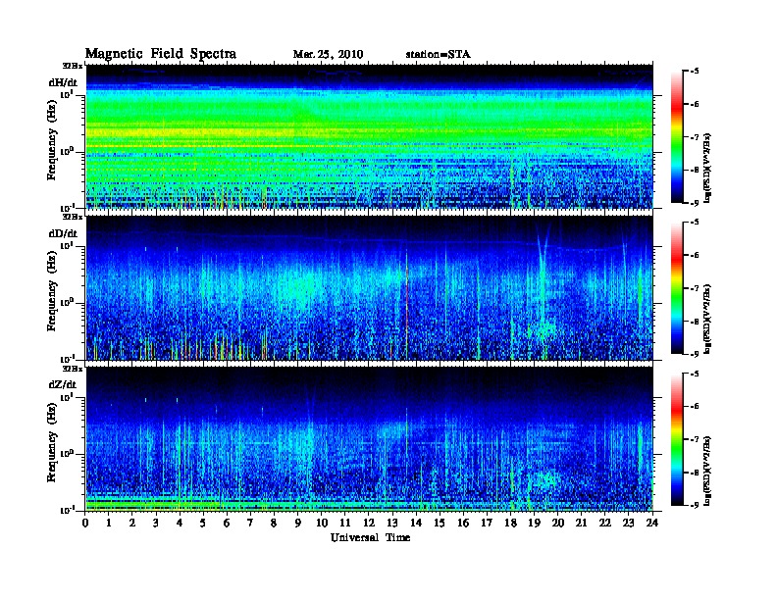Click hour "4" on the Universal Time axis

click(x=180, y=523)
